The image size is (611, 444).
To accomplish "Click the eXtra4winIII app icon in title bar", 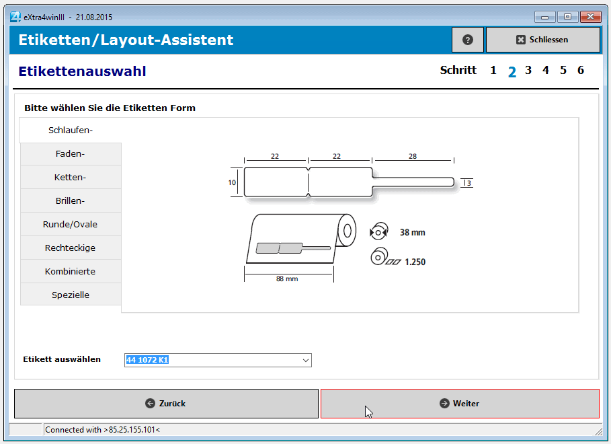I will point(15,17).
